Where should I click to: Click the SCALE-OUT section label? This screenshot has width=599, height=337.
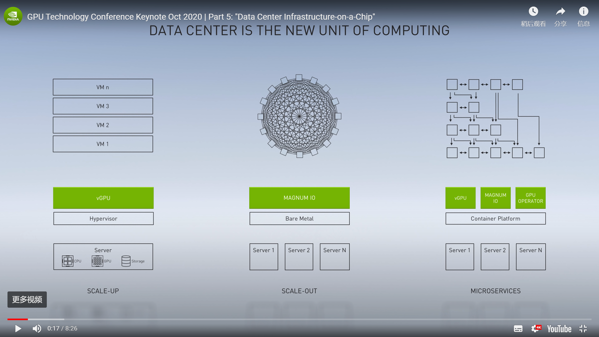coord(299,290)
